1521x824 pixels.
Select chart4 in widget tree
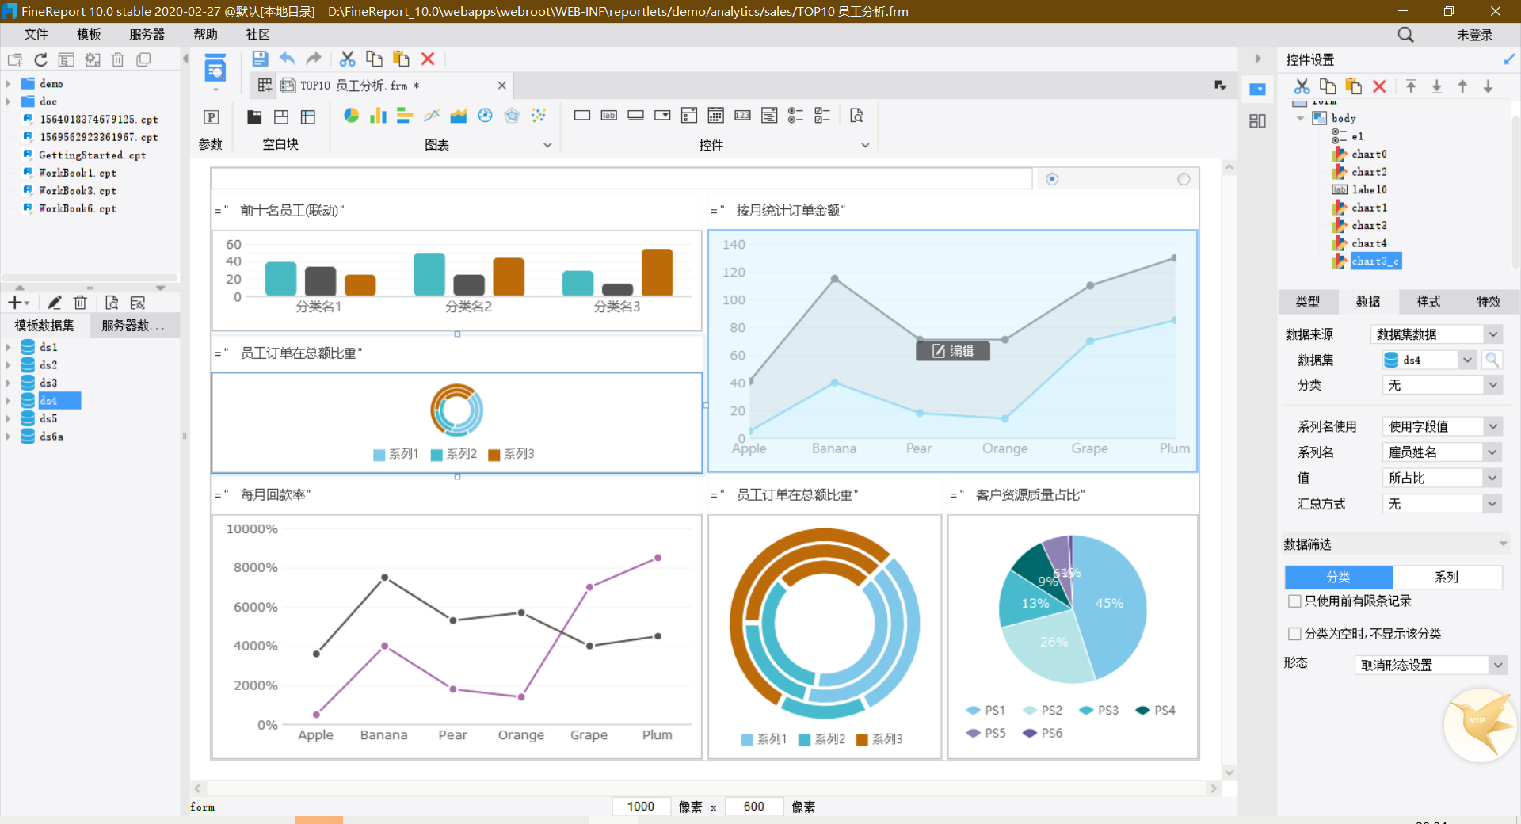pos(1369,243)
